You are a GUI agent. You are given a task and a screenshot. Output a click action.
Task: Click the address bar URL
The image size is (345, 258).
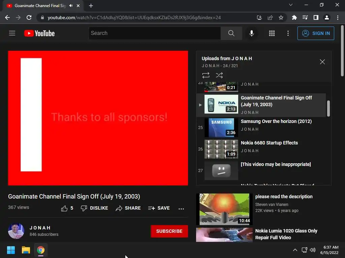click(134, 17)
